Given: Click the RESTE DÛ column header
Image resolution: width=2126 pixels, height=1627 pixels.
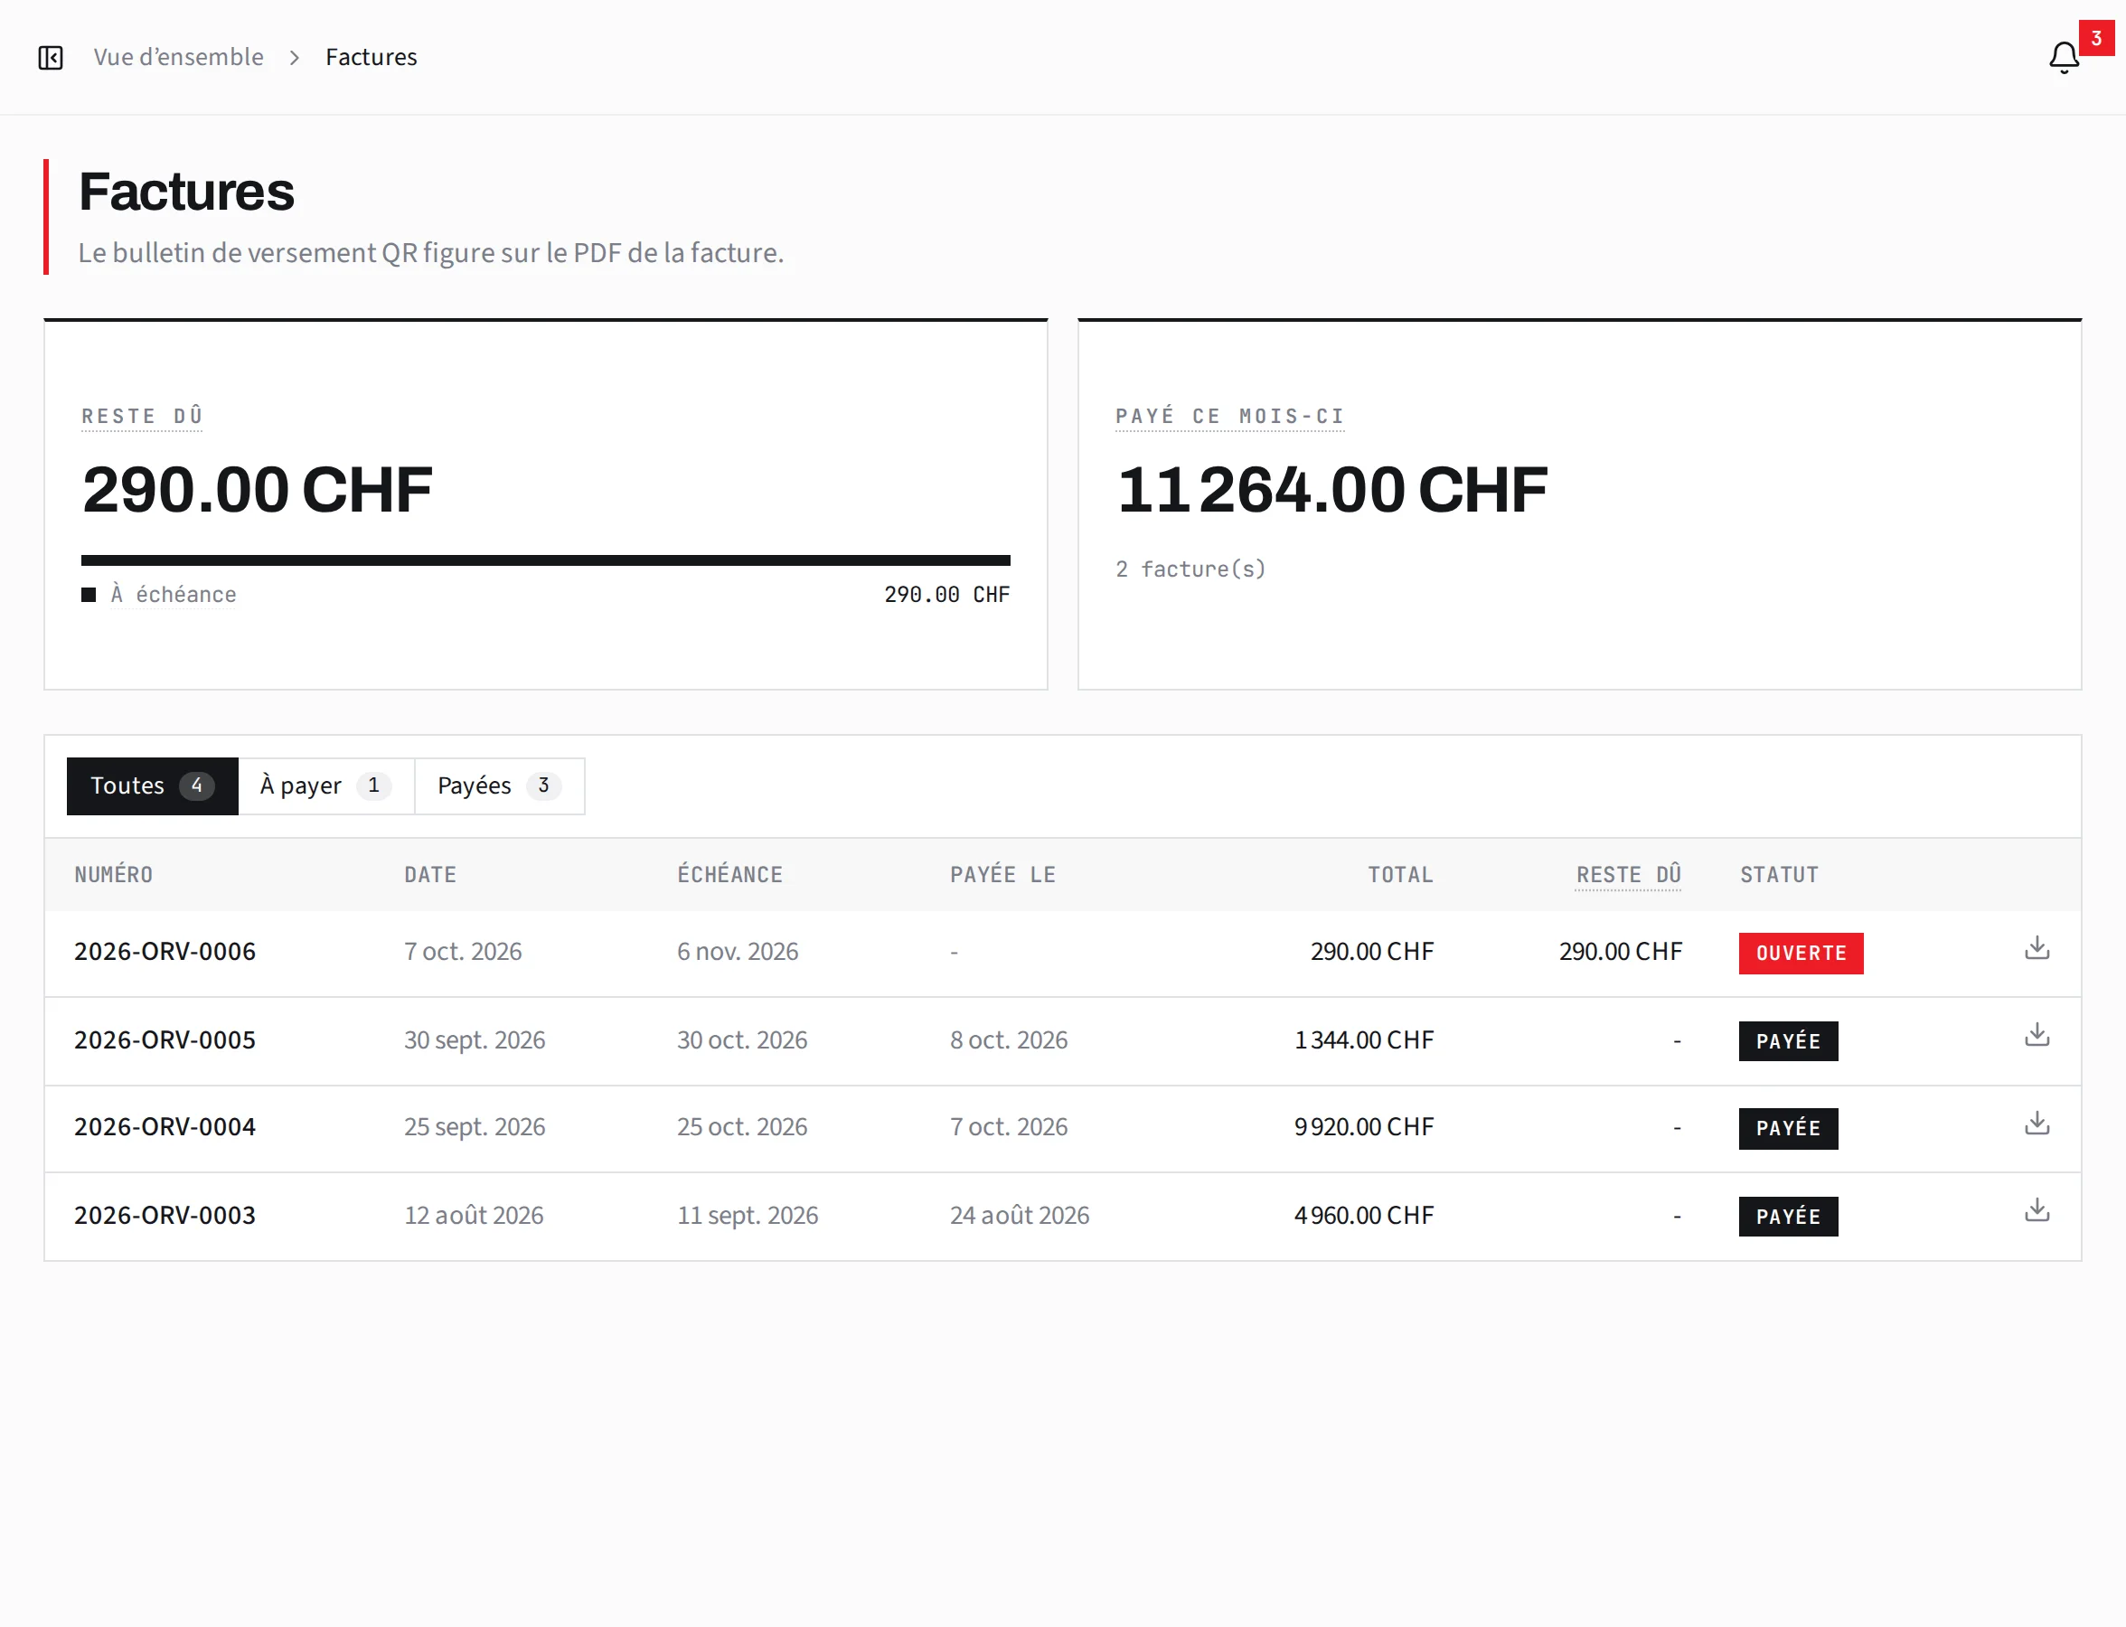Looking at the screenshot, I should [1628, 875].
